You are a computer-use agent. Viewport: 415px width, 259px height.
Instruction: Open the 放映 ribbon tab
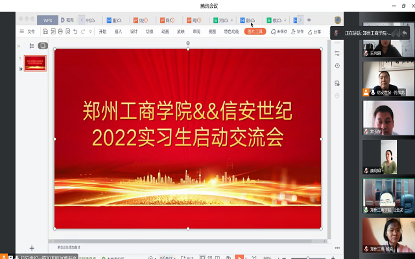pos(180,32)
